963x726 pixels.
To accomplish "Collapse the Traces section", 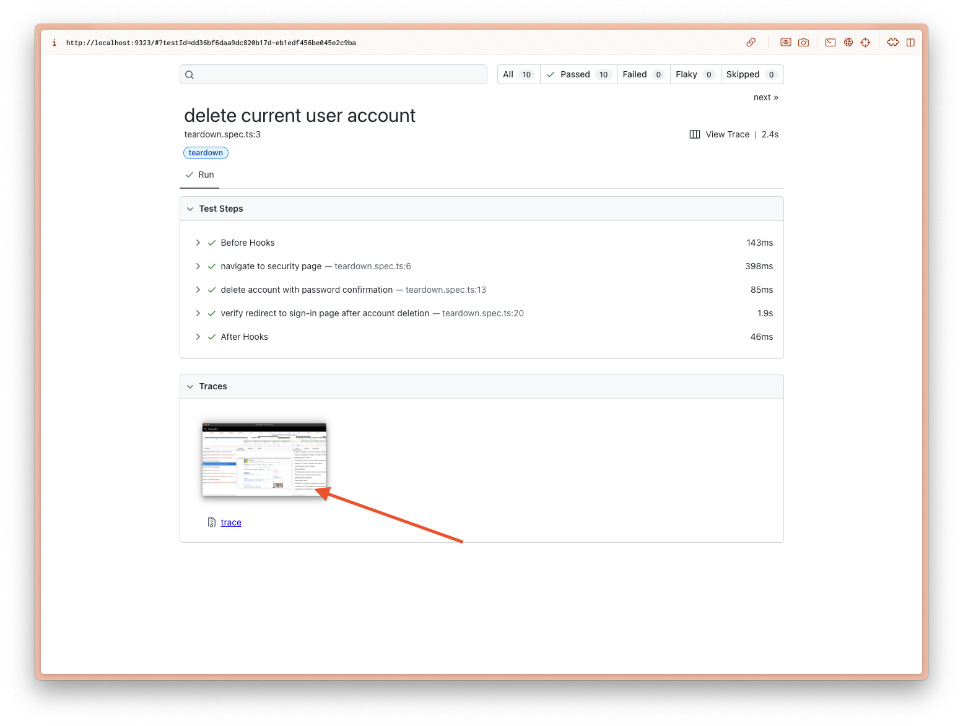I will click(190, 386).
